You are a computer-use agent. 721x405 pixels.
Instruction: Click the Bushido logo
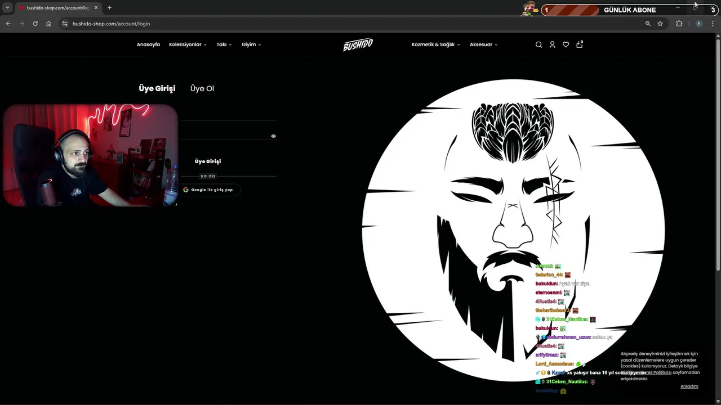(x=358, y=44)
